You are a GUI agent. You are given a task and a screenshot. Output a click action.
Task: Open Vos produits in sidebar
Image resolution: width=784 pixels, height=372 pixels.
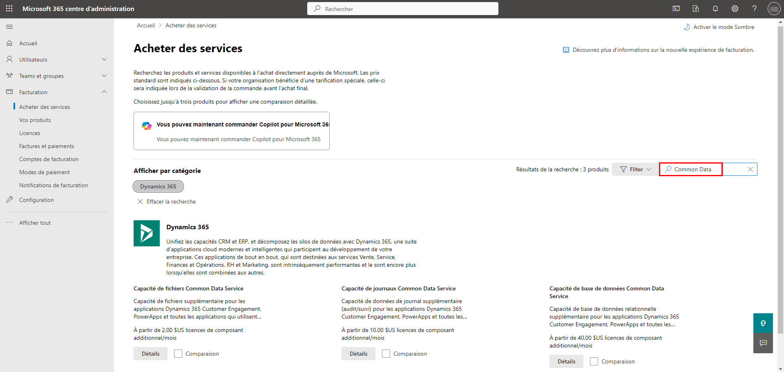pos(35,120)
